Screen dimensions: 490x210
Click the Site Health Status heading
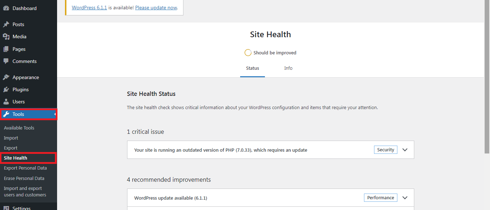(x=151, y=94)
